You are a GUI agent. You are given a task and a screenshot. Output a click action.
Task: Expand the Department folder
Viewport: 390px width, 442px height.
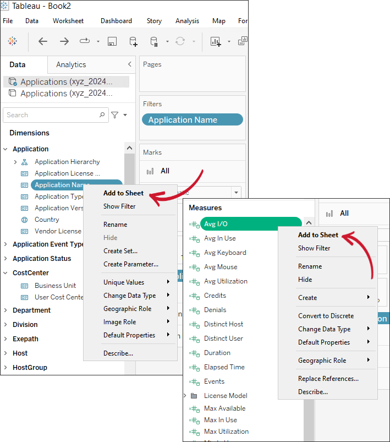coord(6,310)
